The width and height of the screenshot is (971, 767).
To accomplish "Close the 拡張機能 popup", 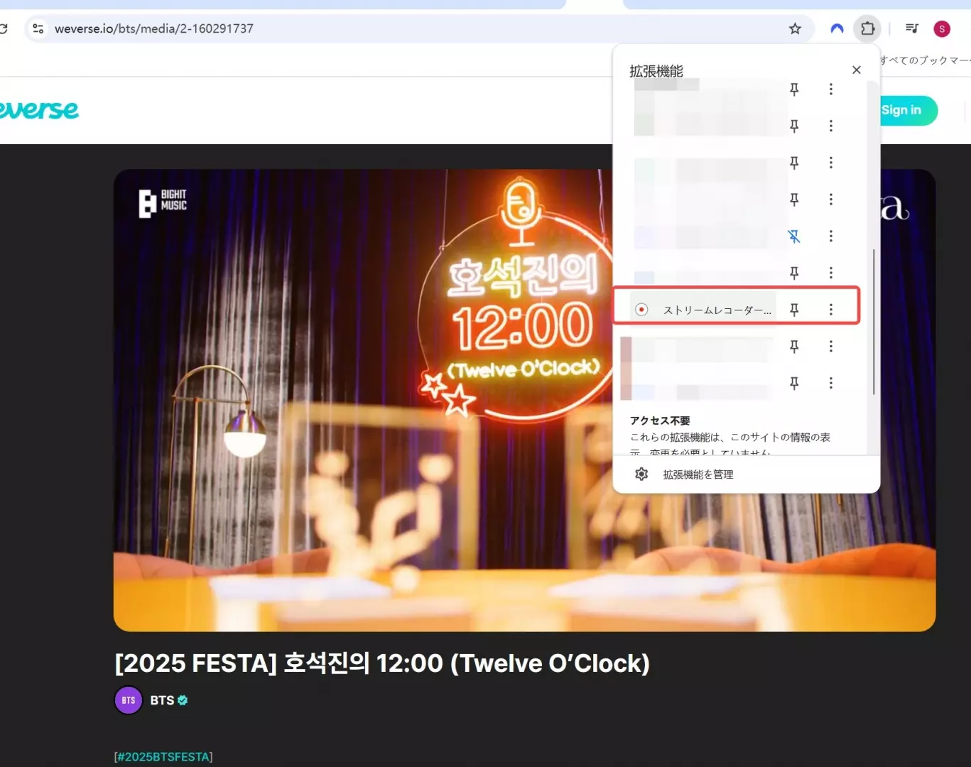I will pos(857,70).
